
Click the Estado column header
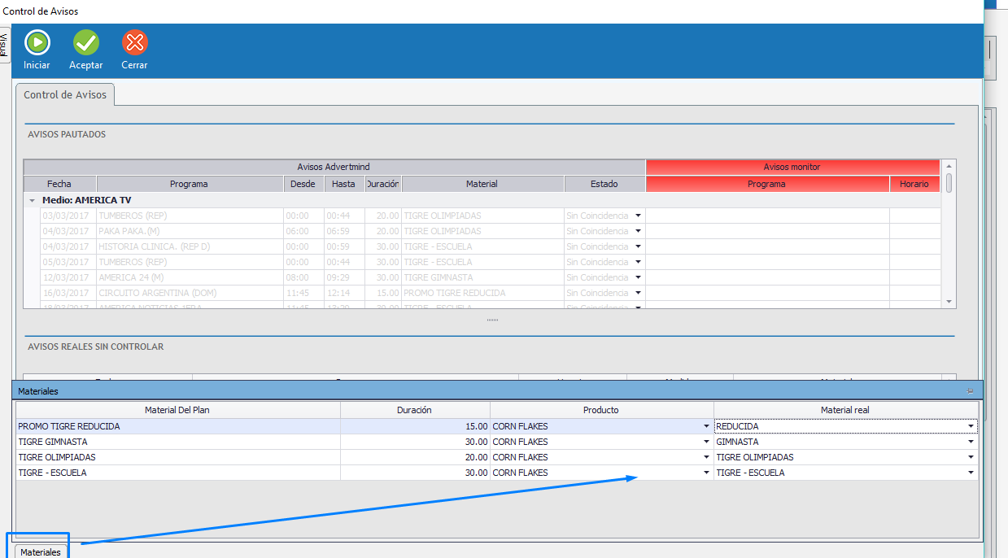[604, 184]
